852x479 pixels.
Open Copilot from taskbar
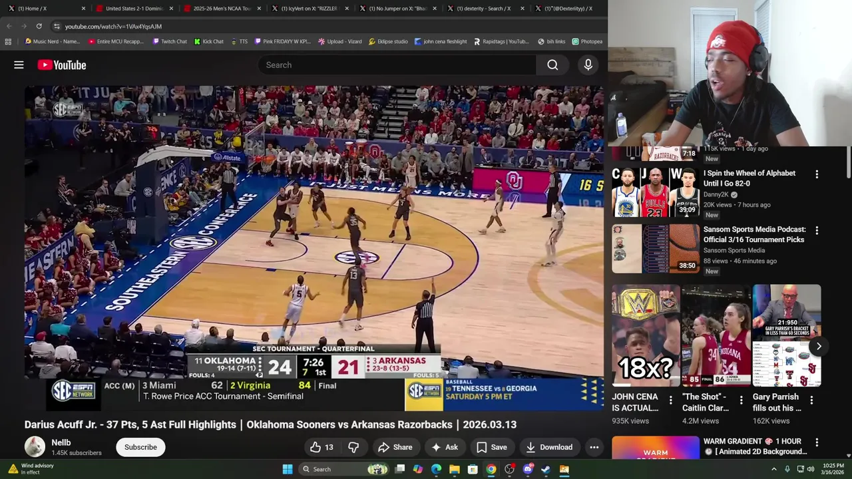click(x=418, y=469)
